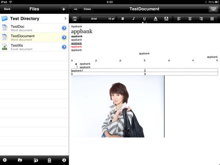Screen dimensions: 220x165
Task: Click the large serif appbank heading
Action: click(82, 31)
